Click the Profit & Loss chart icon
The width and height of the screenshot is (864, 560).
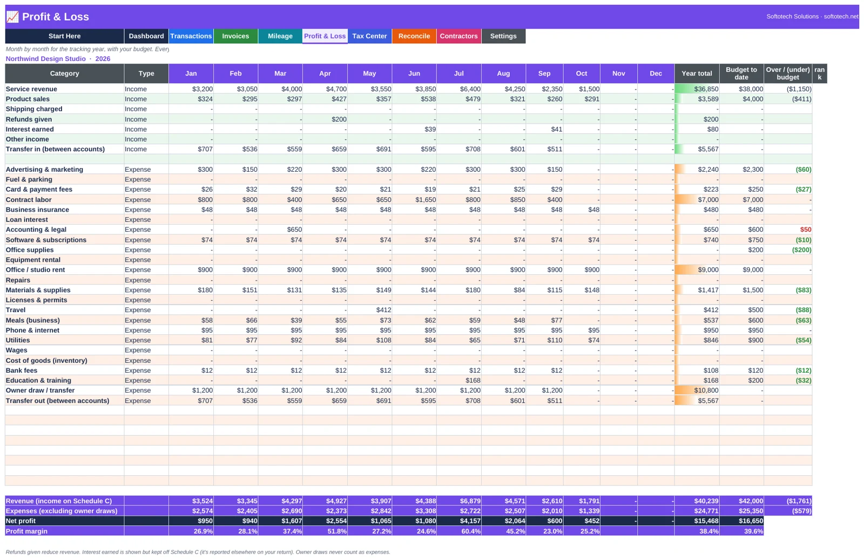click(12, 17)
